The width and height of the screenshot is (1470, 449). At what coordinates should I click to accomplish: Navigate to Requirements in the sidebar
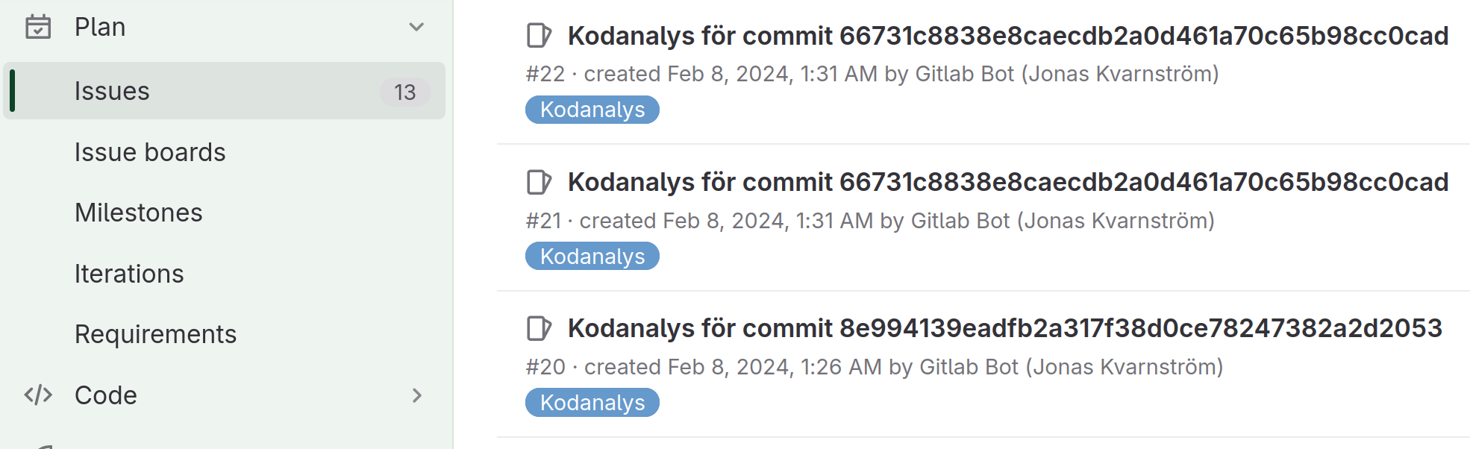click(155, 334)
